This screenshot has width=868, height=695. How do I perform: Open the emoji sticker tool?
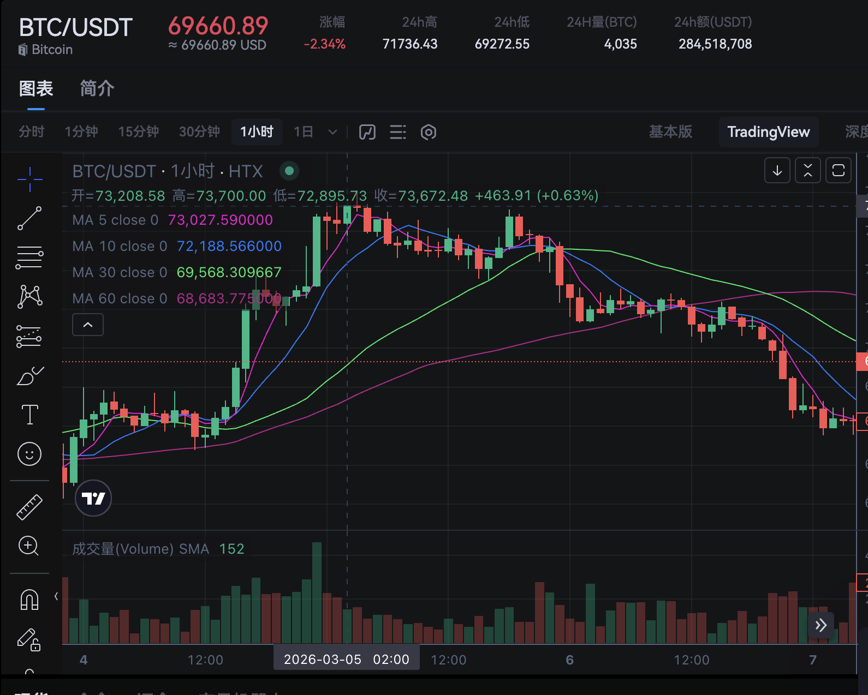pos(29,454)
